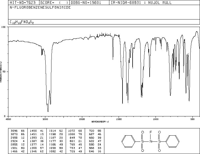Select the IR-NIDA-68831 : NUJOL MULL label
The image size is (200, 154).
[x=141, y=3]
